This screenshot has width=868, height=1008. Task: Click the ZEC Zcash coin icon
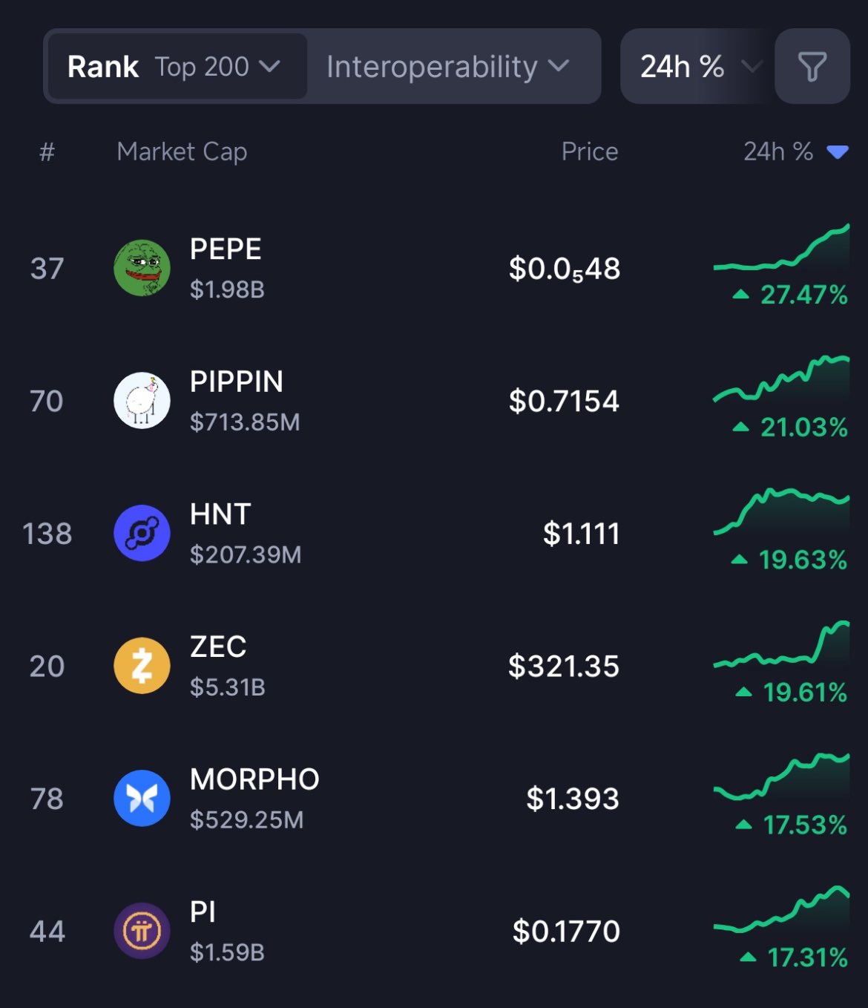tap(142, 666)
